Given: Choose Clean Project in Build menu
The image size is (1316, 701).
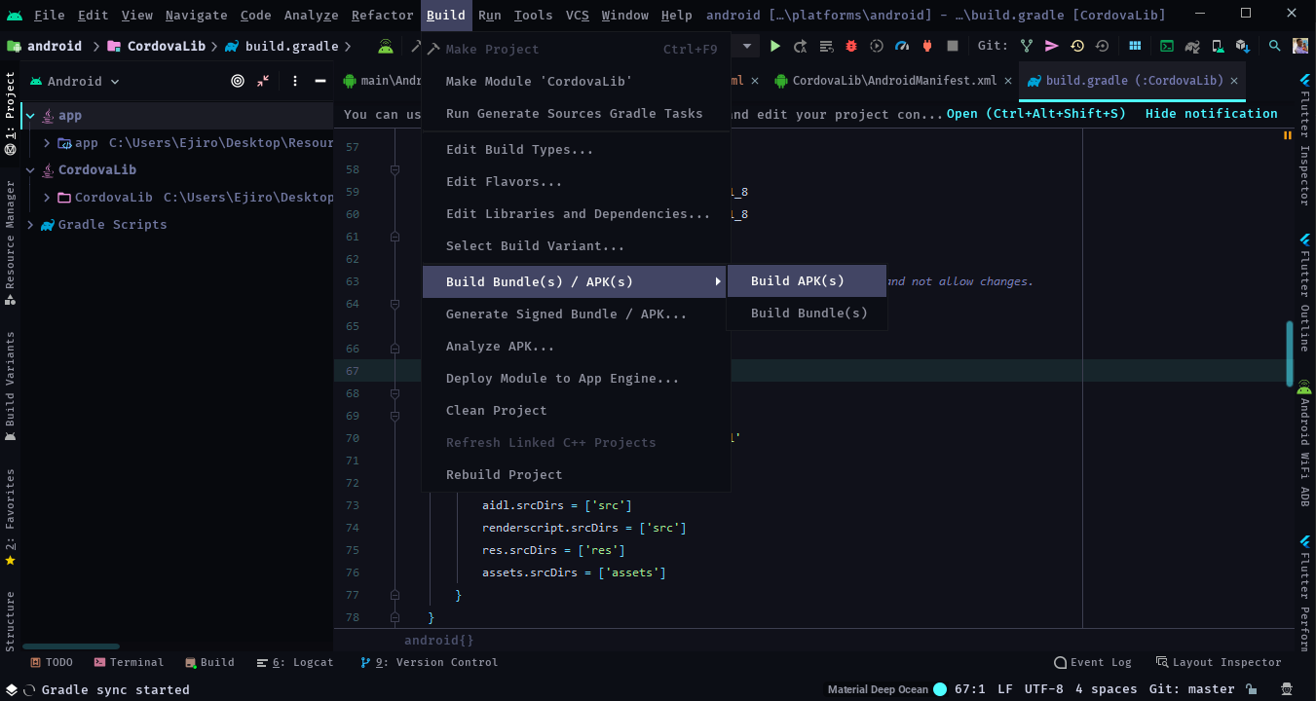Looking at the screenshot, I should click(x=576, y=411).
